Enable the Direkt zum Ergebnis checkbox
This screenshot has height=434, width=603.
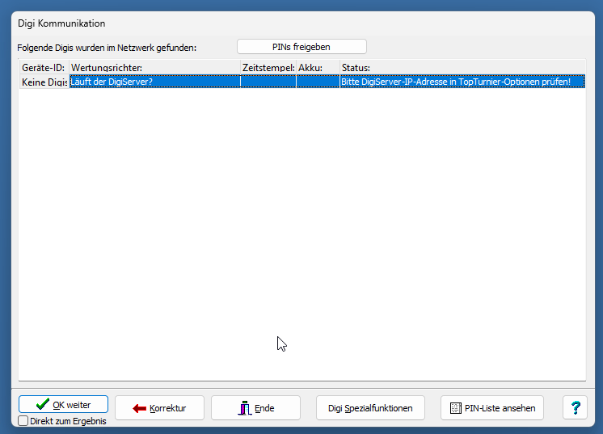pyautogui.click(x=23, y=421)
